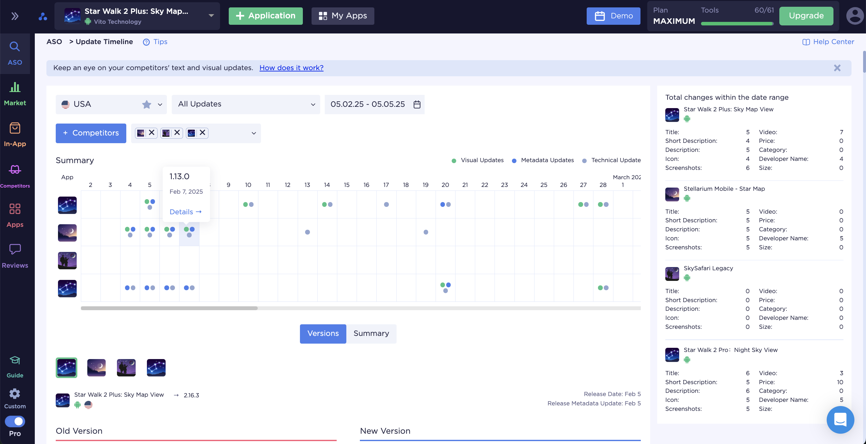The height and width of the screenshot is (444, 866).
Task: Open the Competitors spy hat section
Action: pyautogui.click(x=15, y=176)
